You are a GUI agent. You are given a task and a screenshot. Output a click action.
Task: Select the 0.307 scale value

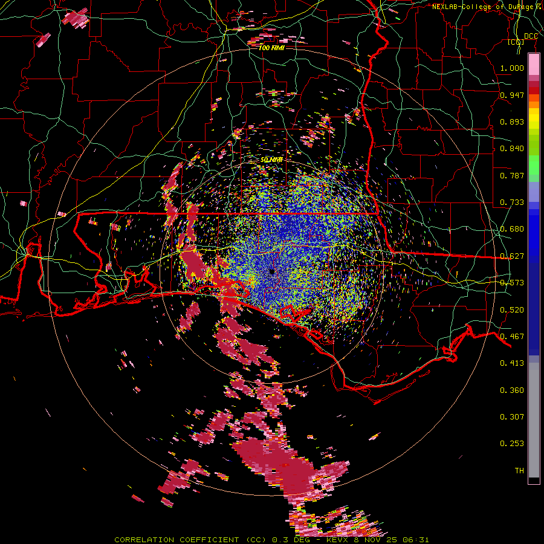point(512,417)
